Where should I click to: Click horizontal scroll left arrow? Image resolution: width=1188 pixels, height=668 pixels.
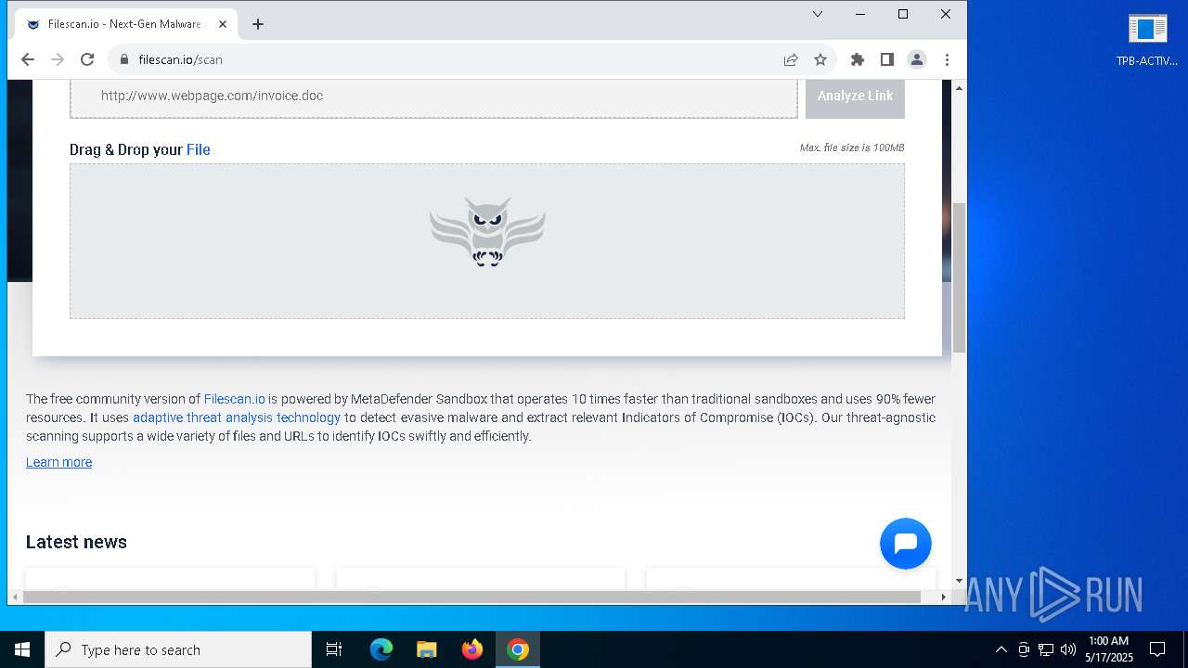pos(15,597)
